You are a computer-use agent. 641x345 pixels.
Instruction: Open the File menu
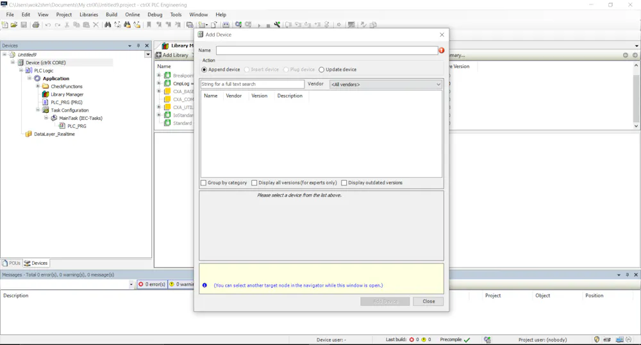tap(10, 14)
